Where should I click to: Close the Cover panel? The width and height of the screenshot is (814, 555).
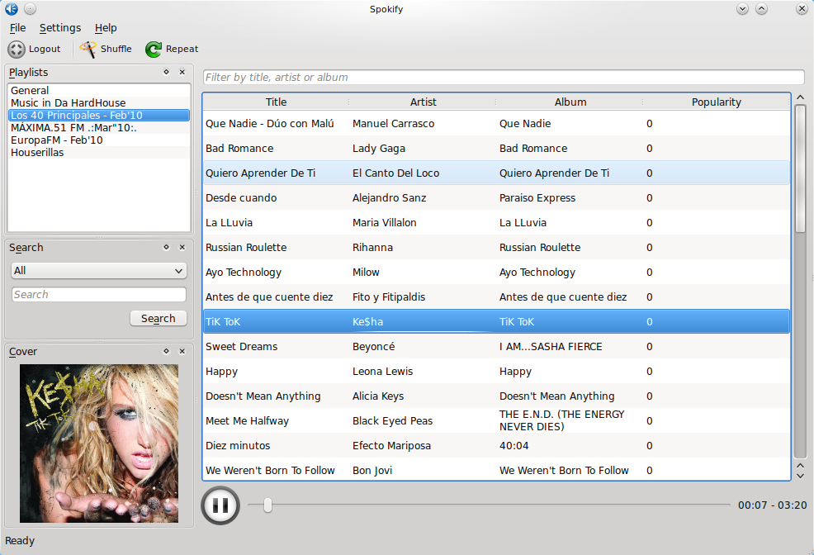[x=182, y=351]
